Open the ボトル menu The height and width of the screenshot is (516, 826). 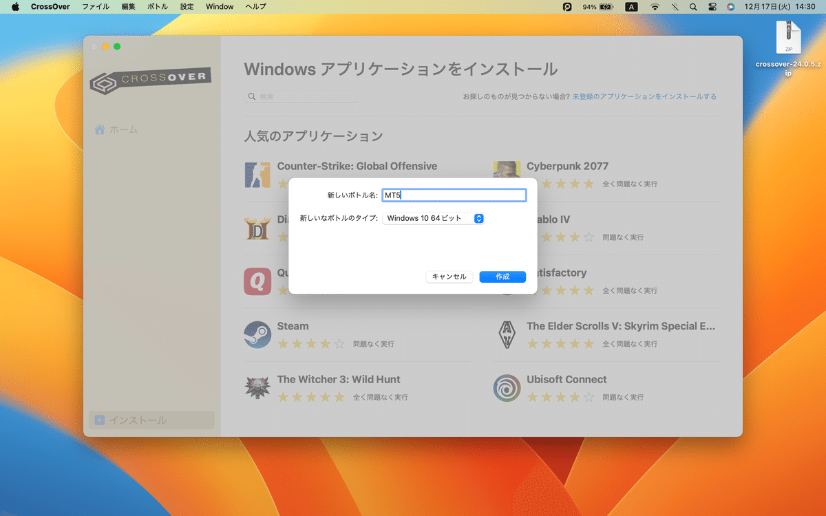tap(158, 7)
